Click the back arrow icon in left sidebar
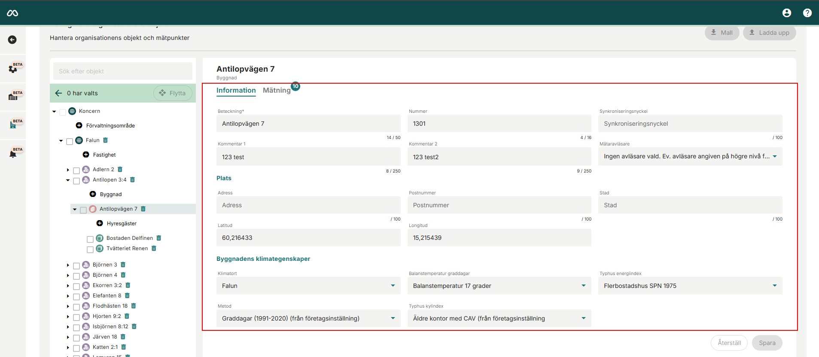 coord(12,40)
